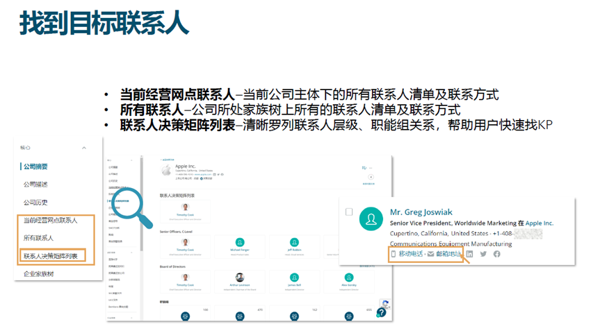The image size is (600, 324).
Task: Collapse the 核心 section chevron
Action: (84, 148)
